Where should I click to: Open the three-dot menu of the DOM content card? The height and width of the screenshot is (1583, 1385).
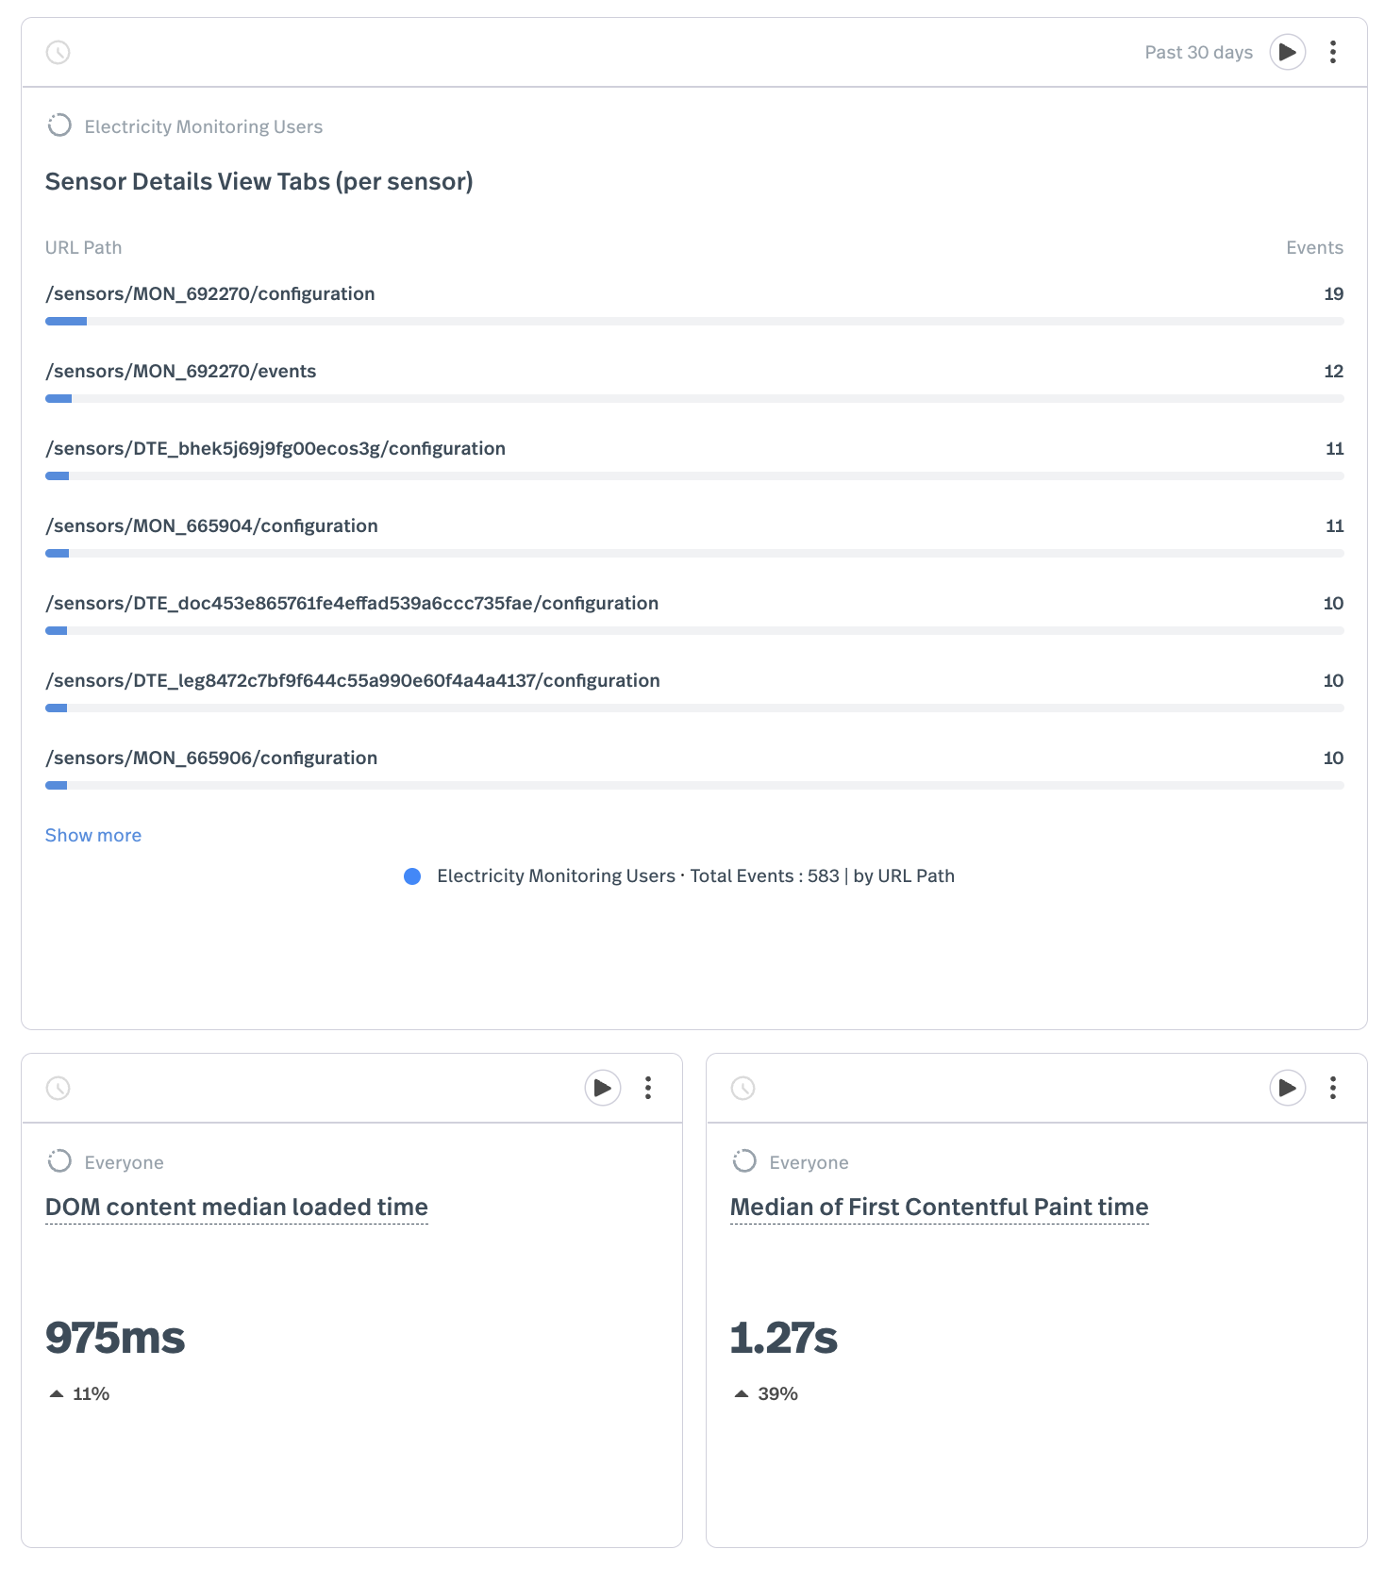pos(647,1088)
